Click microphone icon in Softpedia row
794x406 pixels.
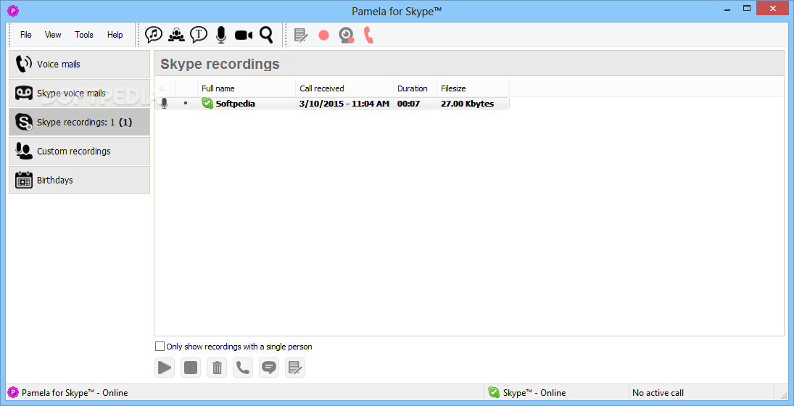click(x=164, y=103)
